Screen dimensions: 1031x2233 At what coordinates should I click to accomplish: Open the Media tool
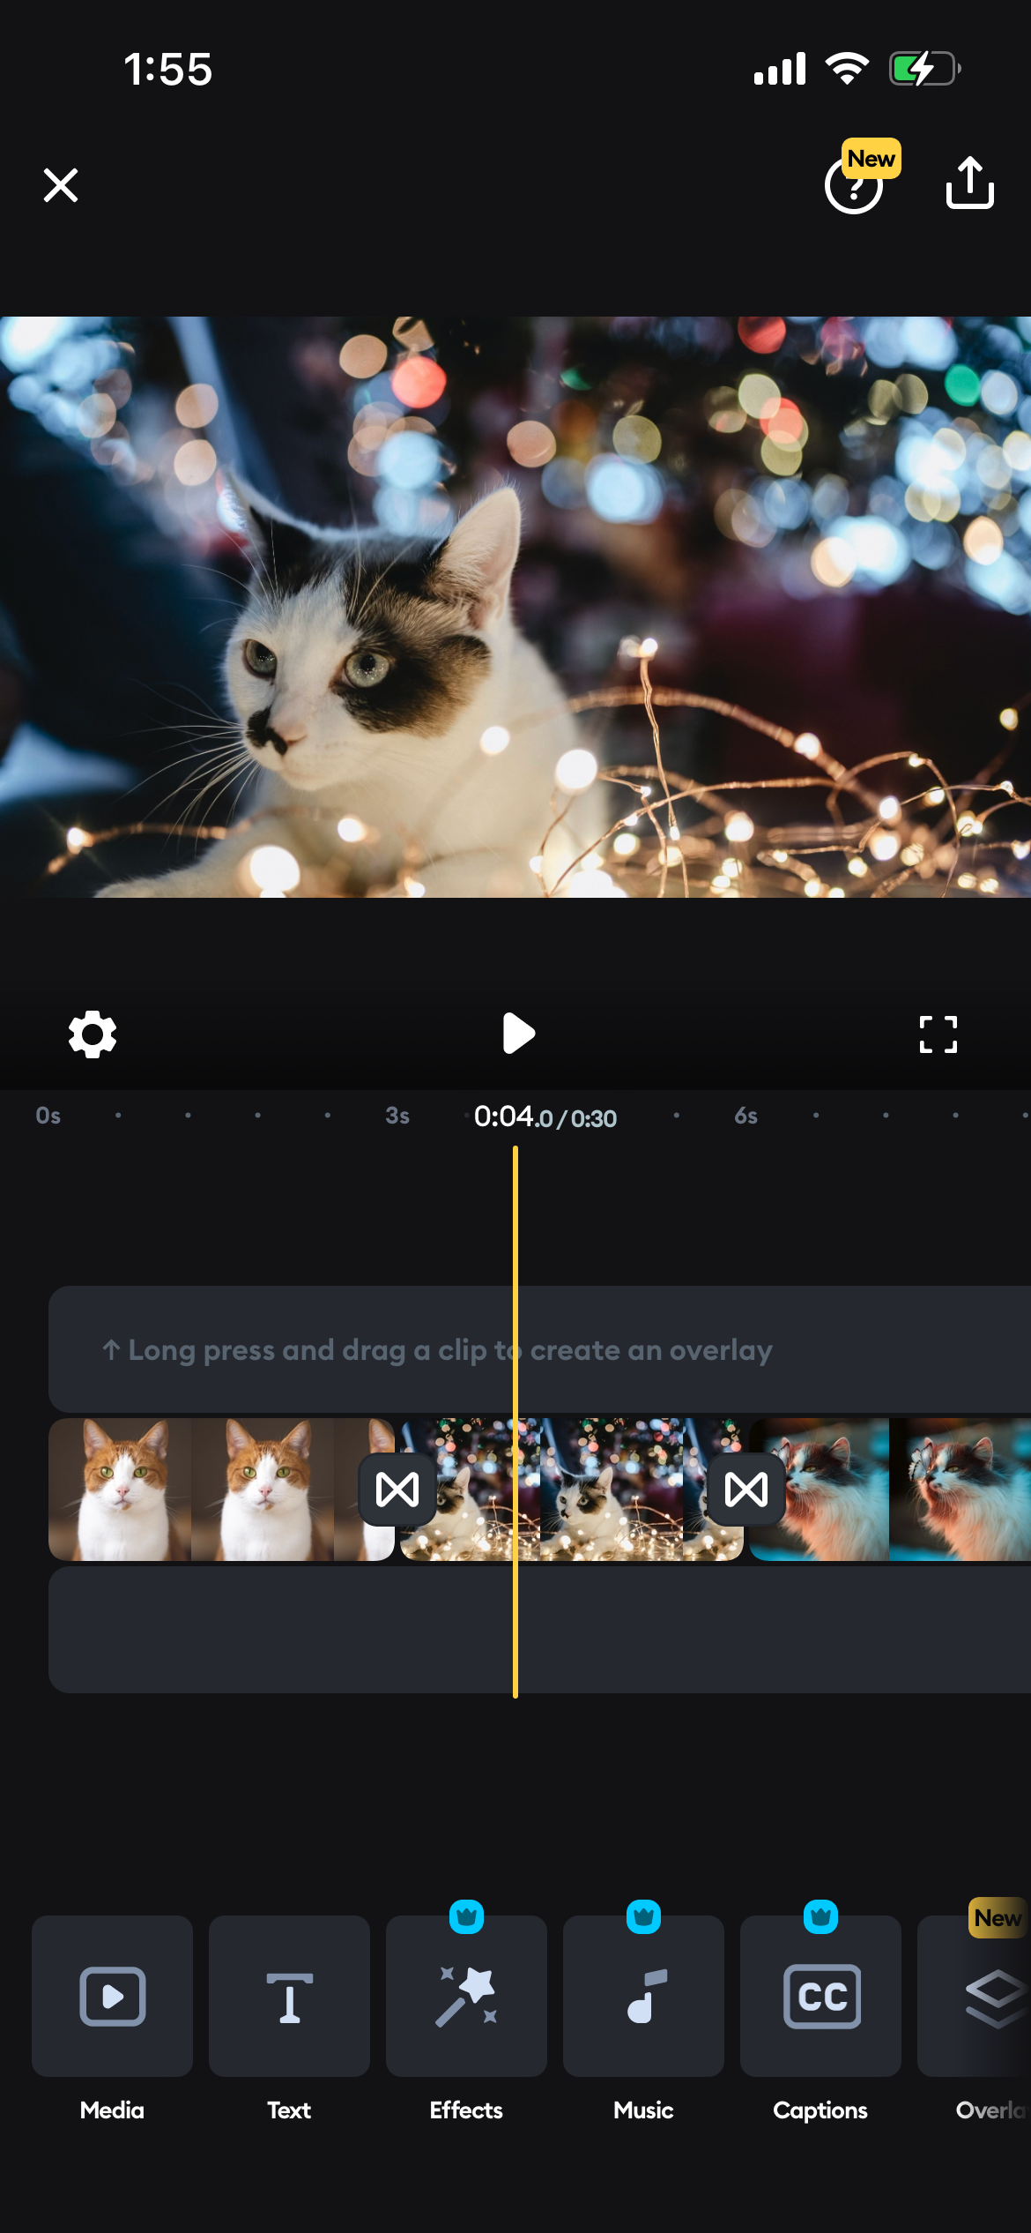pos(112,1996)
